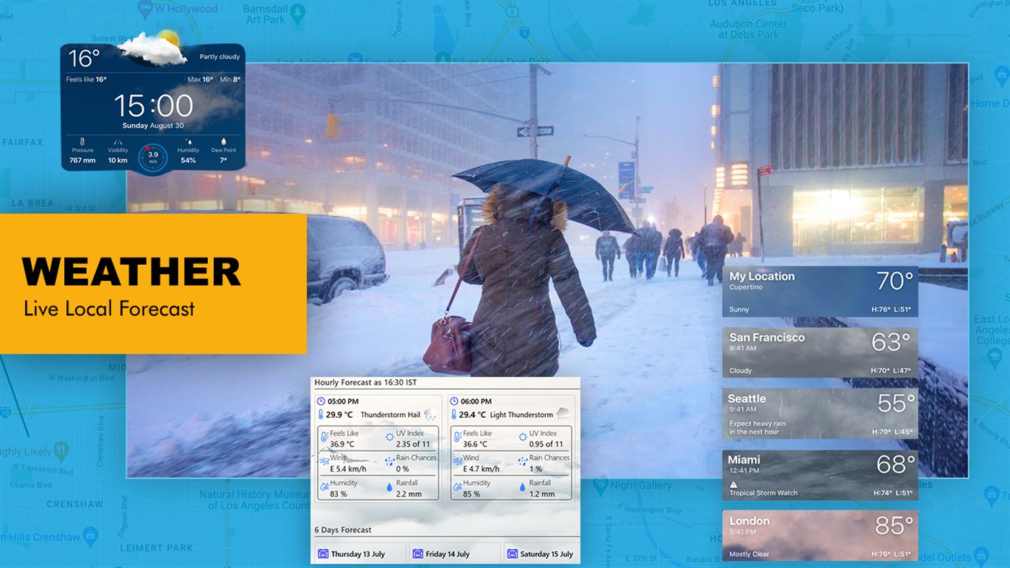Viewport: 1010px width, 568px height.
Task: Click the Rainfall droplet icon showing 2.2 mm
Action: 389,486
